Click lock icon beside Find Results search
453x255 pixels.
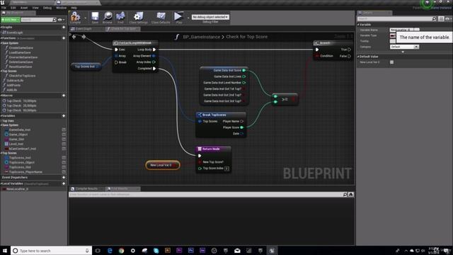click(x=351, y=195)
